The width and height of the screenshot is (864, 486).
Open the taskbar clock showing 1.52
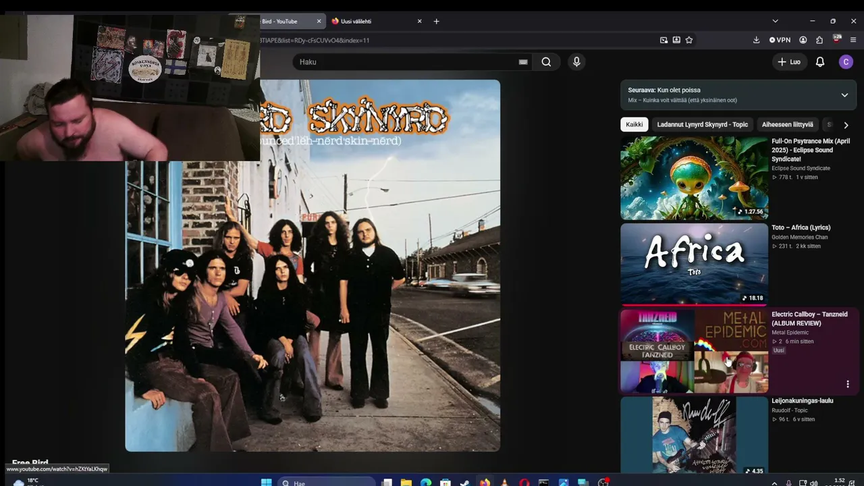839,482
